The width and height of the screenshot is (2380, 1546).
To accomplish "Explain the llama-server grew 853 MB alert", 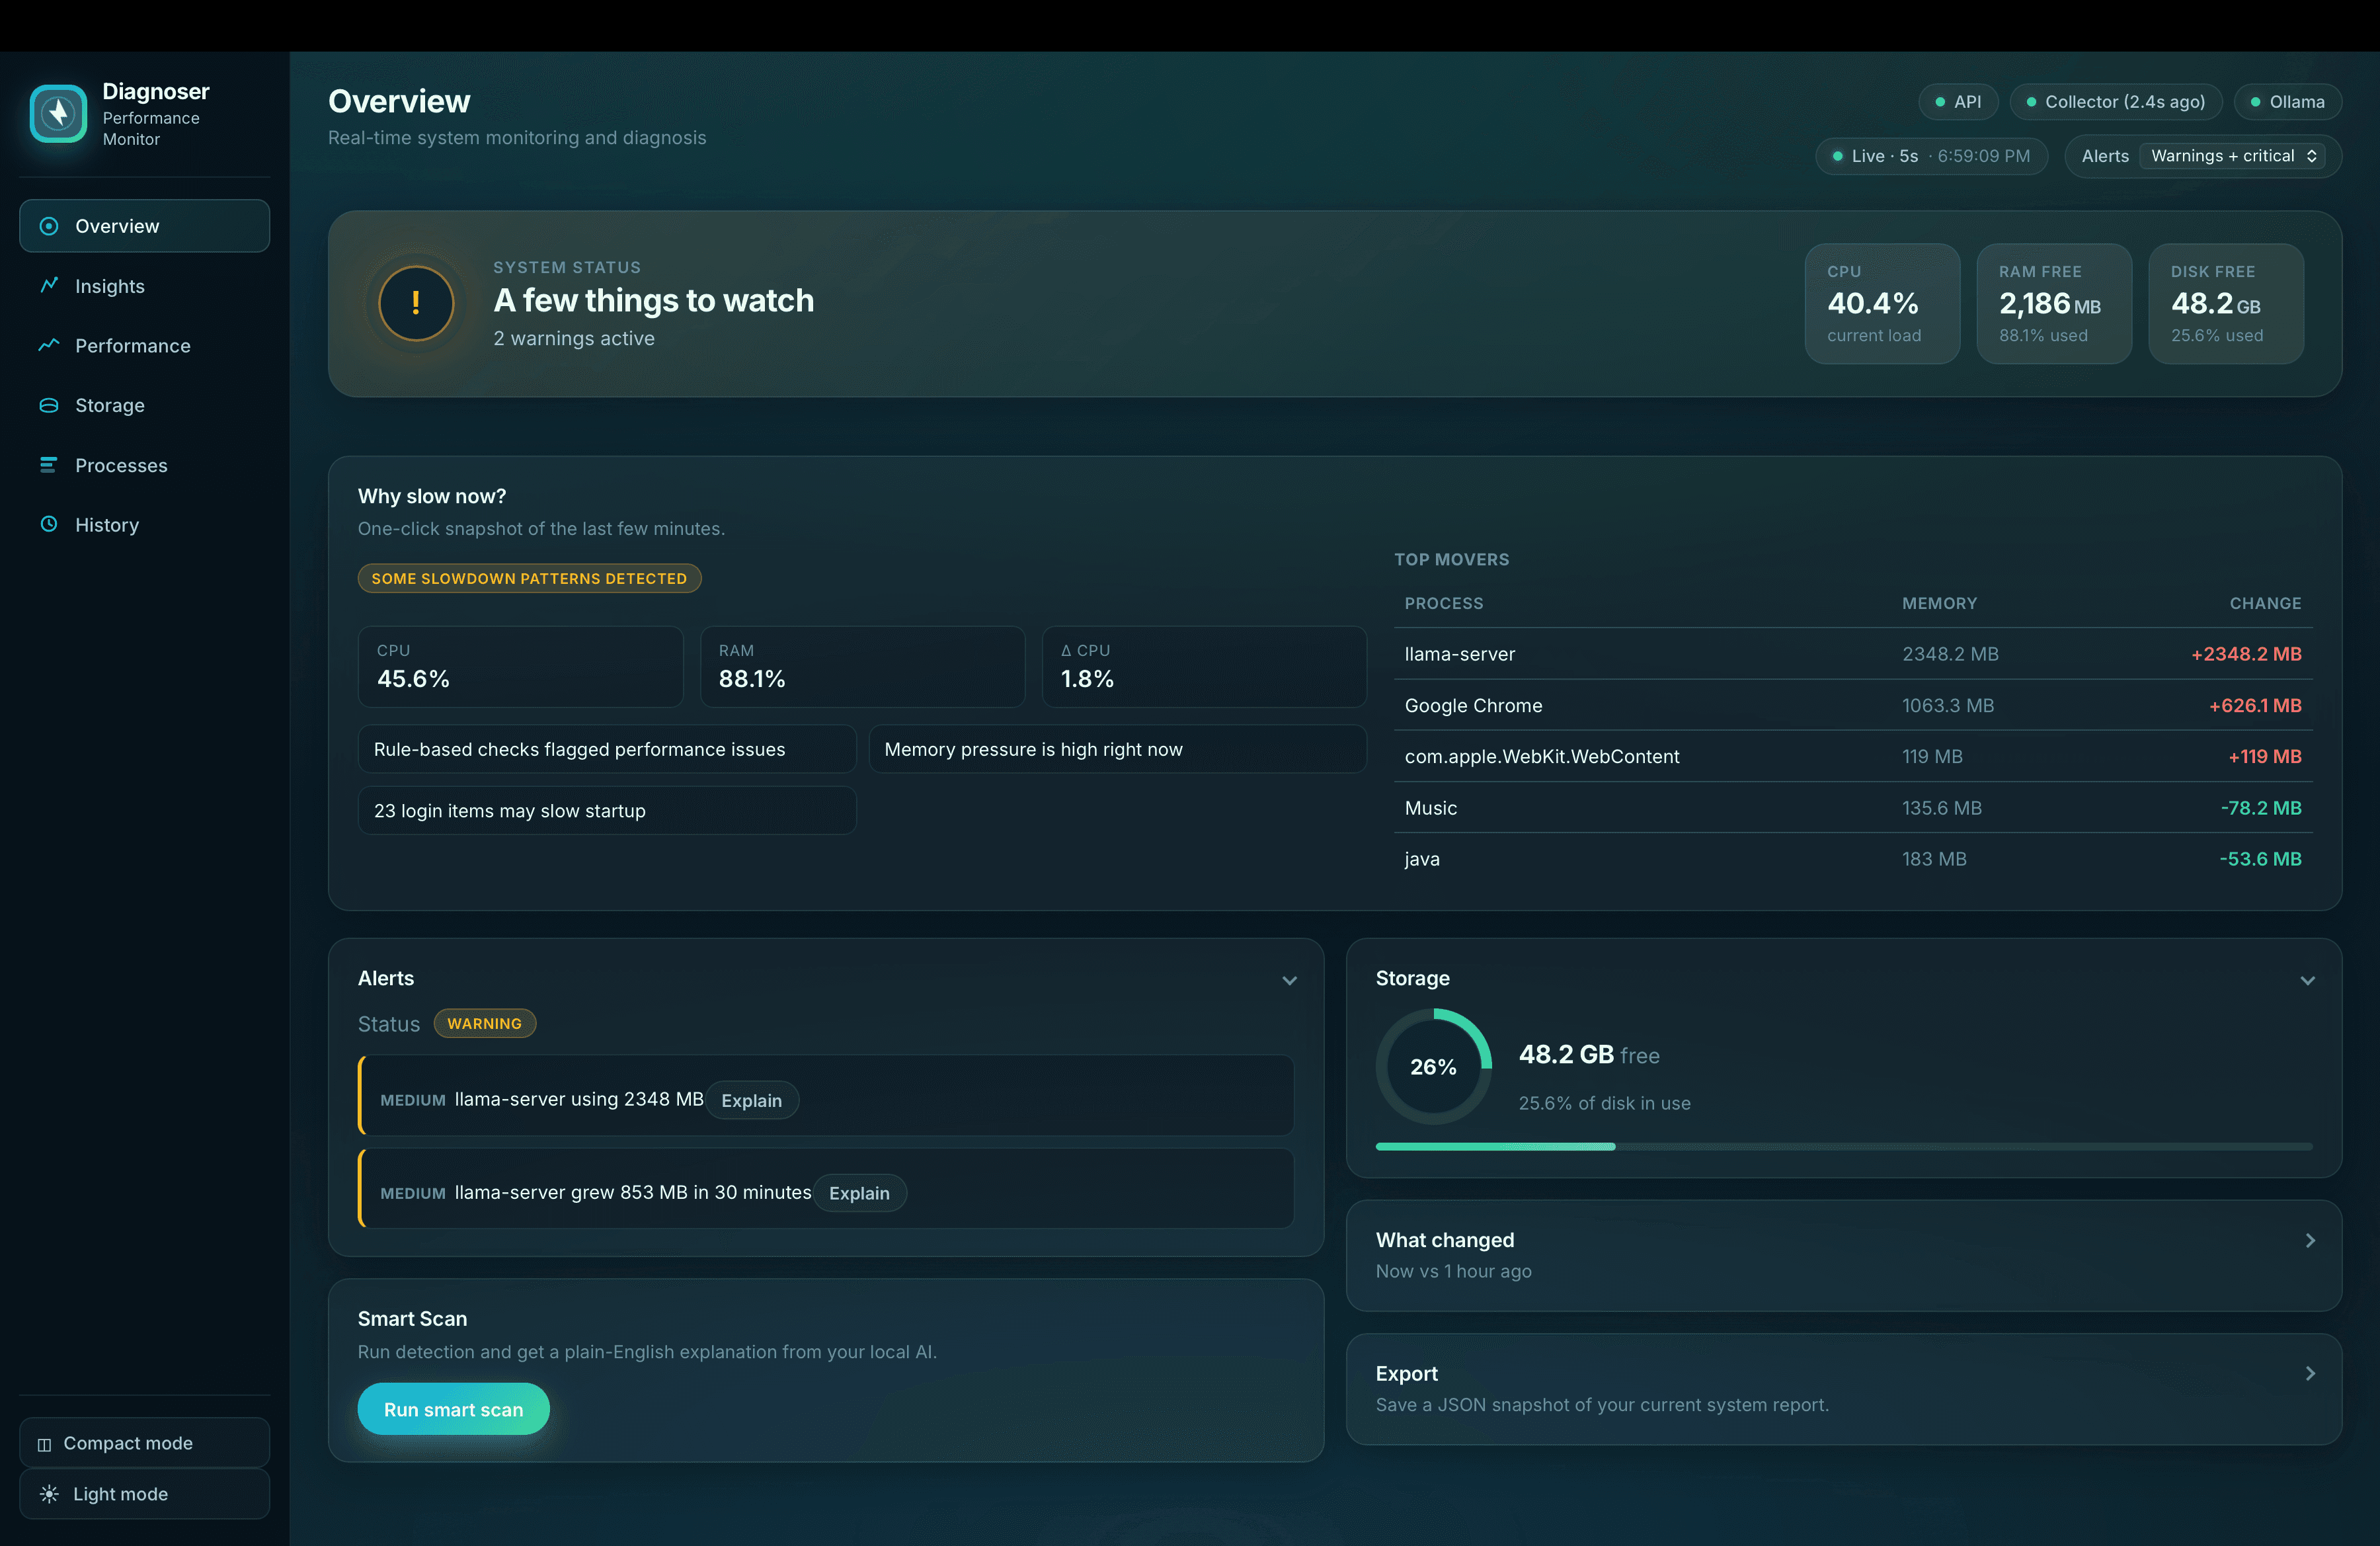I will click(859, 1193).
